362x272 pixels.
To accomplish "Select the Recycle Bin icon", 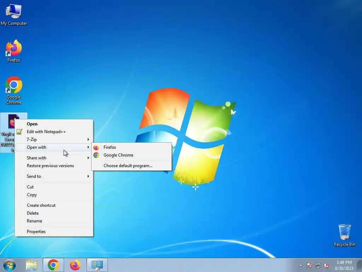I will (344, 235).
